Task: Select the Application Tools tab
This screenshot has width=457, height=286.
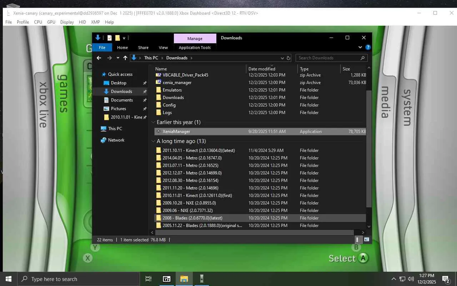Action: coord(195,48)
